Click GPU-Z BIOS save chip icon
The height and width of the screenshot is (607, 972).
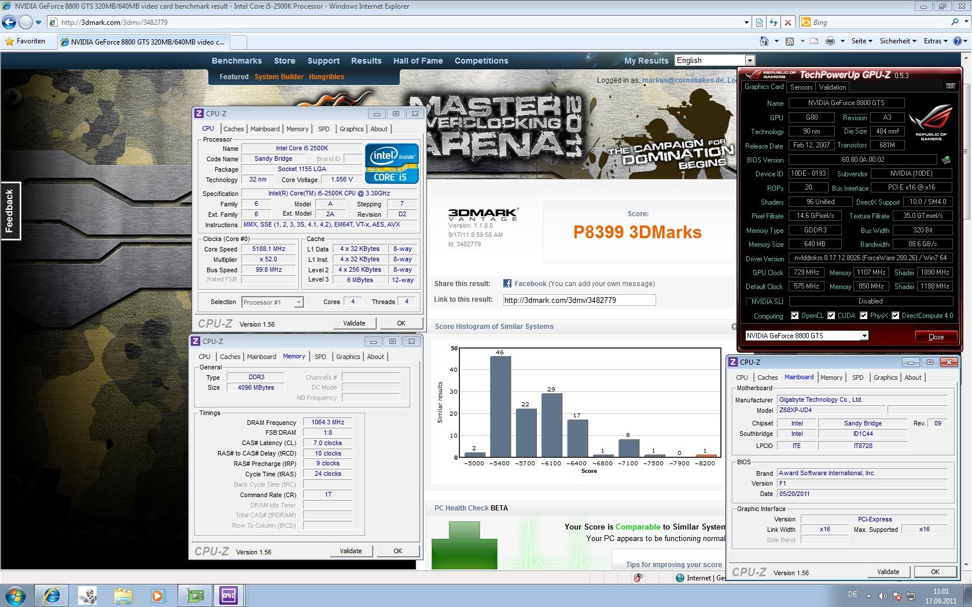click(x=947, y=160)
